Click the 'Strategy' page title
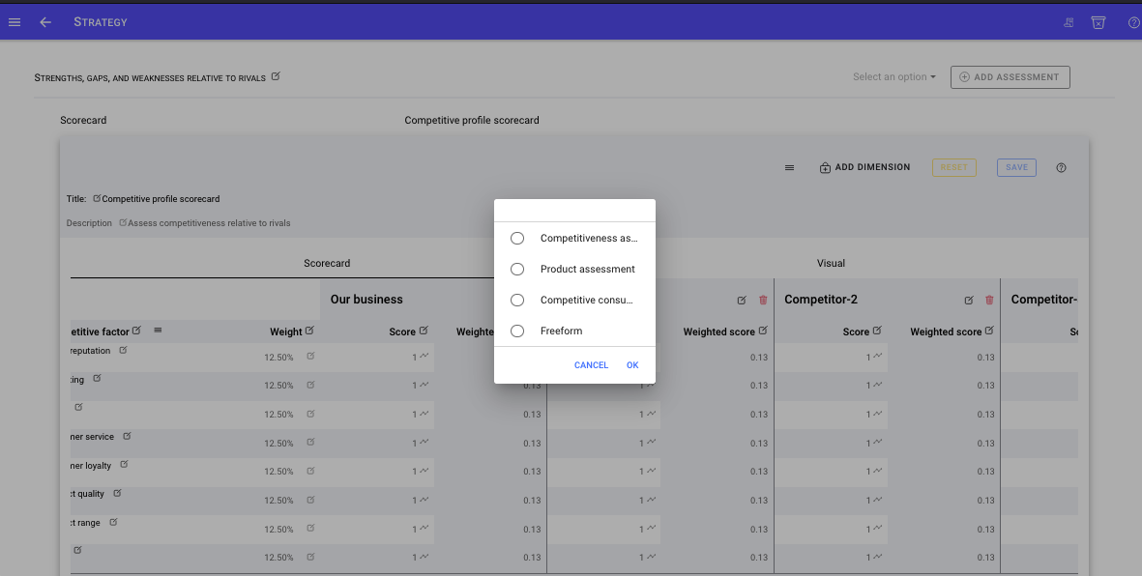This screenshot has width=1142, height=576. 101,22
